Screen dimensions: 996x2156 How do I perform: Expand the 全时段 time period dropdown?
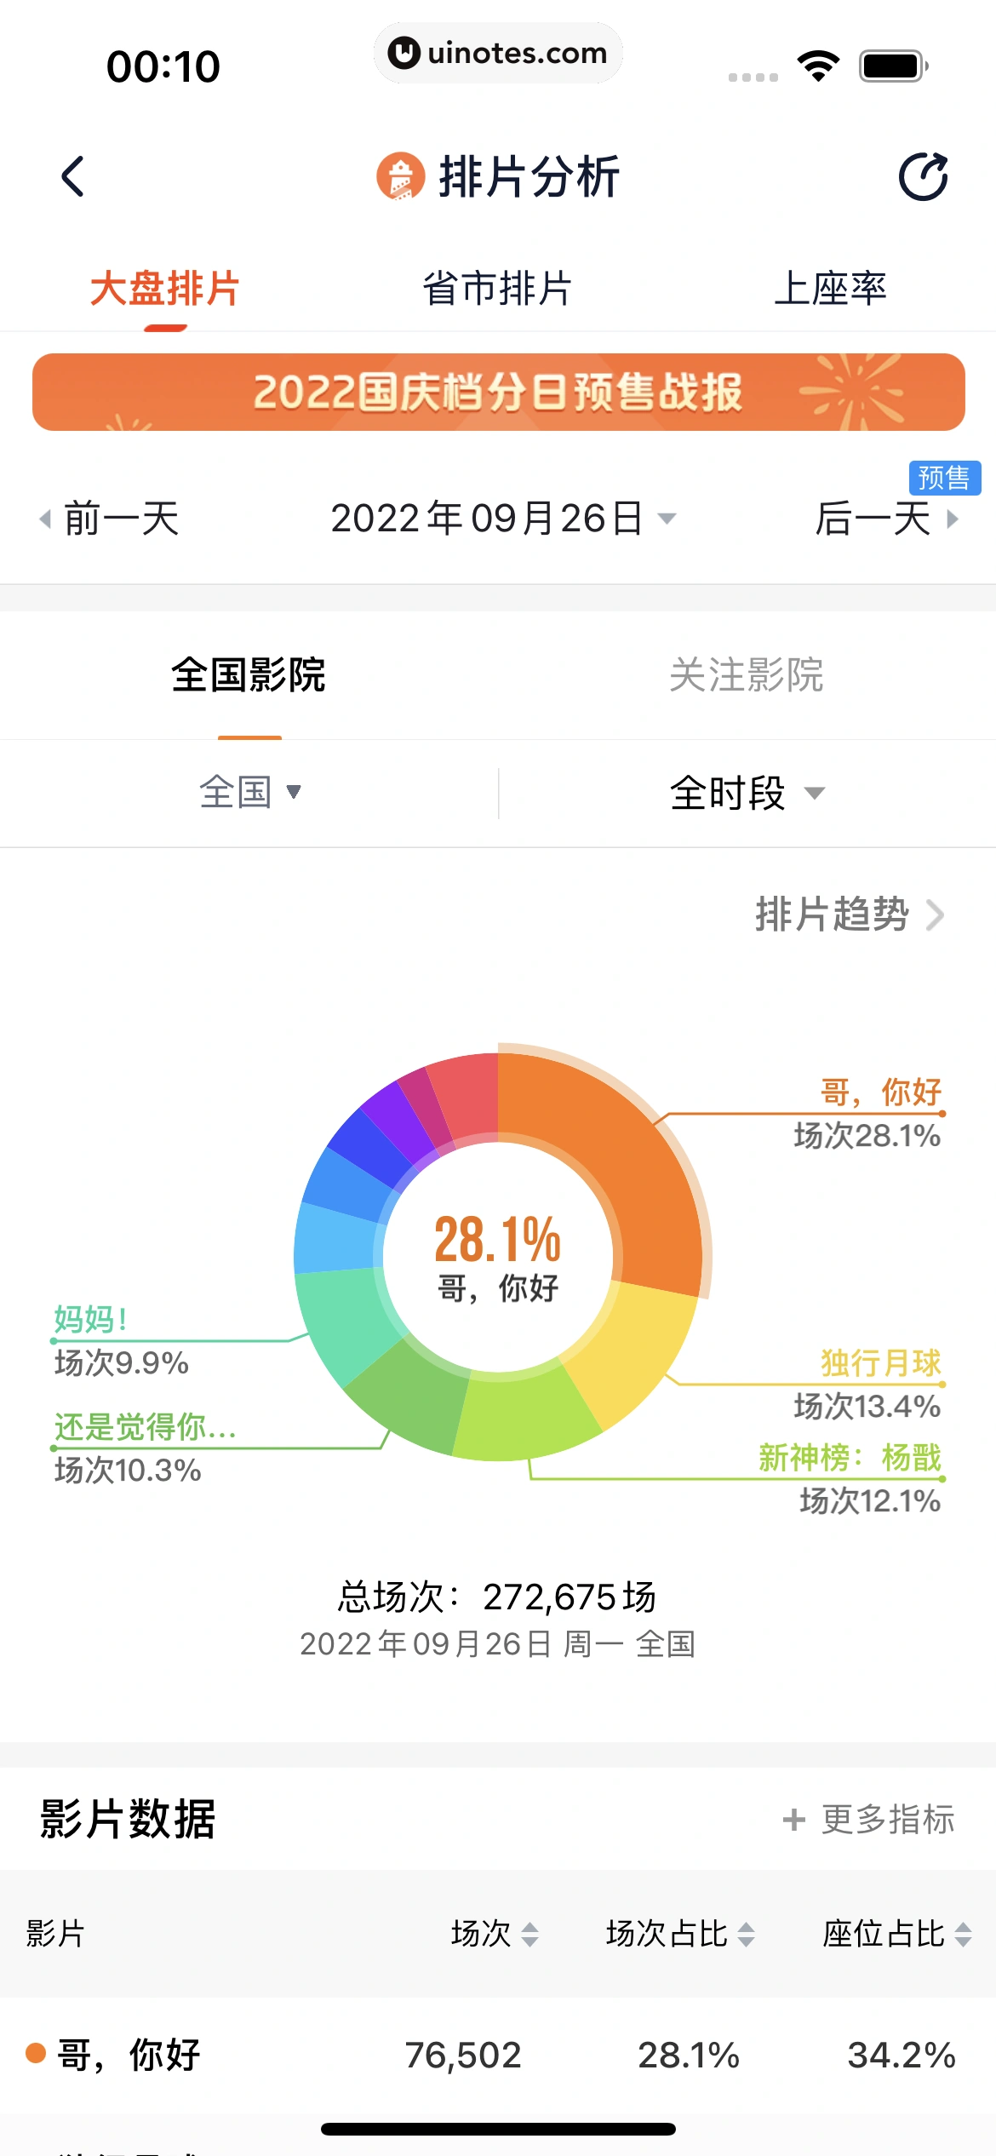pos(746,793)
